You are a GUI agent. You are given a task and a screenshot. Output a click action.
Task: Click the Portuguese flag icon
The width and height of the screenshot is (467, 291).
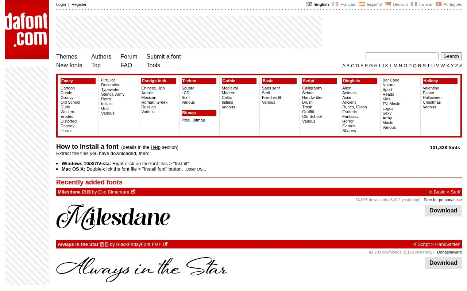coord(439,4)
